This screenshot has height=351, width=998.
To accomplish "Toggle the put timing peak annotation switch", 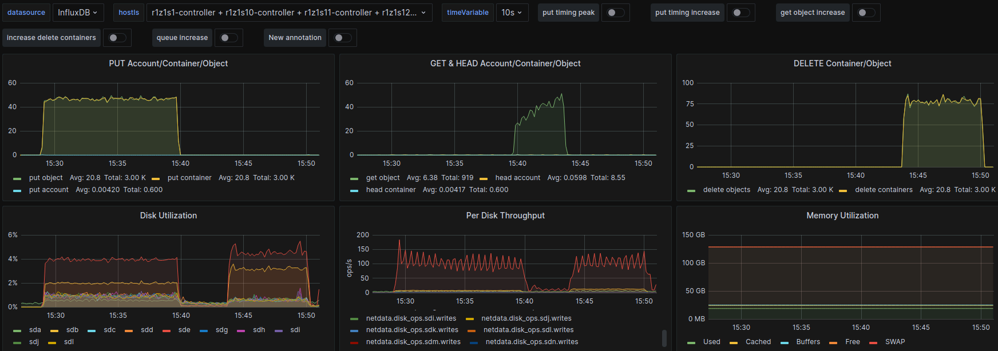I will coord(615,13).
